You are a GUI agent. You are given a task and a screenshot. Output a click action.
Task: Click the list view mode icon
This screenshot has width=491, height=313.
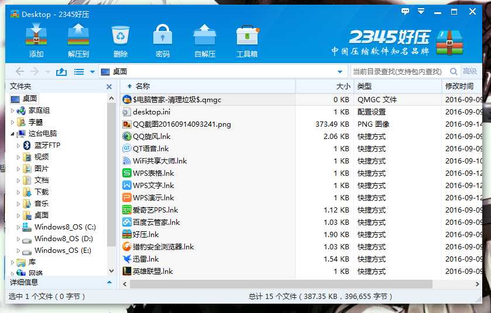(79, 72)
